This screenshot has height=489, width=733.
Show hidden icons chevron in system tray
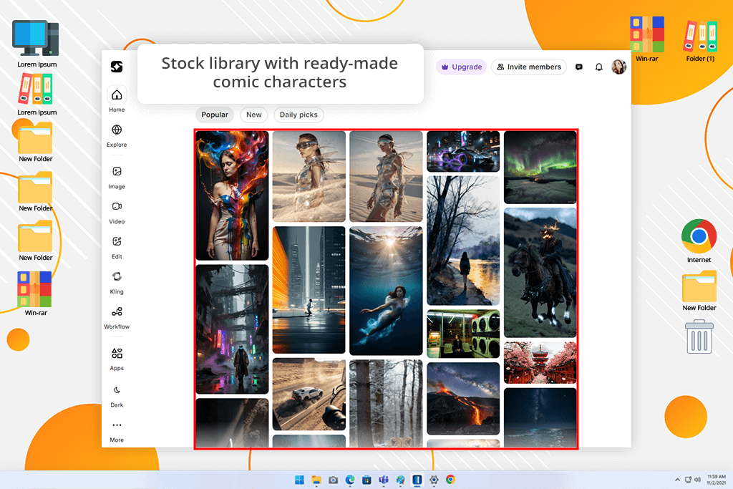pos(677,480)
